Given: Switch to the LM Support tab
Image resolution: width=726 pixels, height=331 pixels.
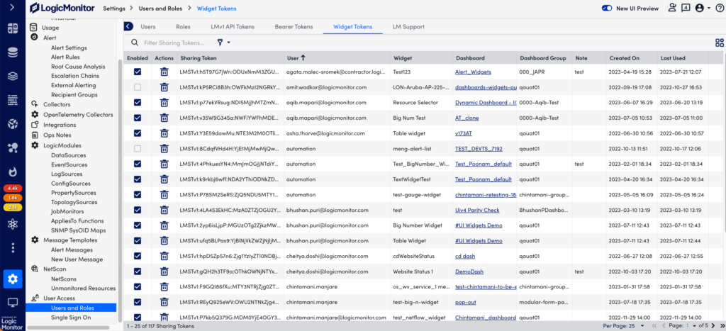Looking at the screenshot, I should 408,27.
